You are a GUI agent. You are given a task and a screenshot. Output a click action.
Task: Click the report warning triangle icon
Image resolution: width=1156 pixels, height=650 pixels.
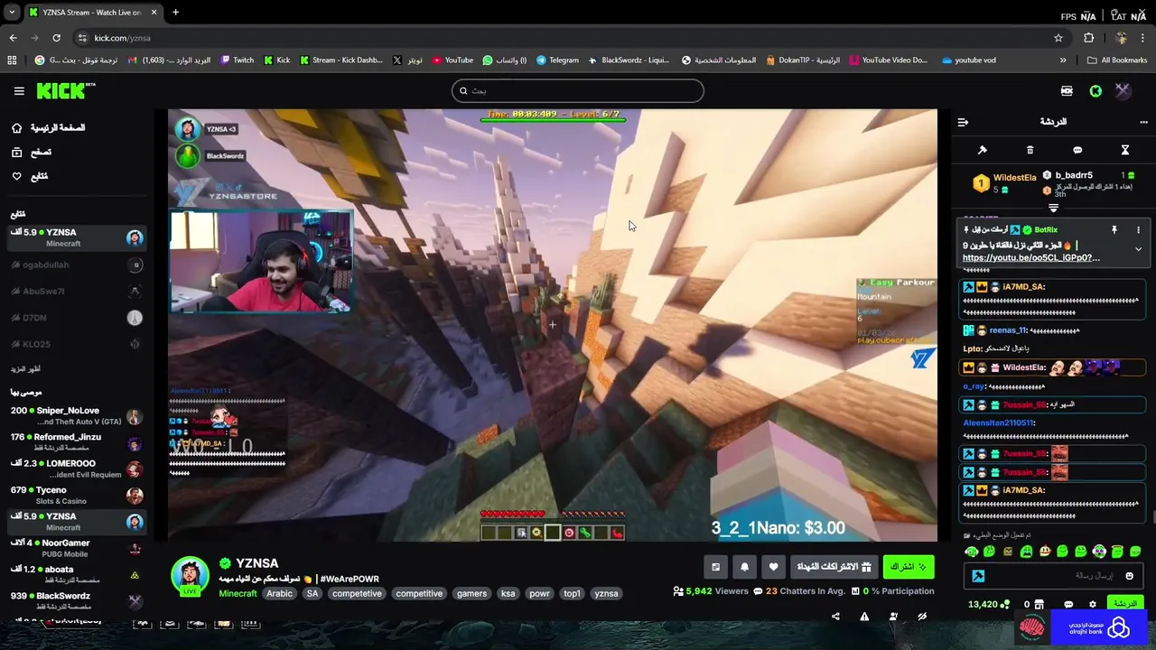[864, 617]
